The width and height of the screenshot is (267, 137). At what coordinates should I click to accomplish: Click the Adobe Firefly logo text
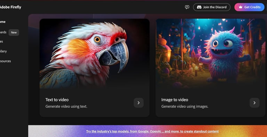[10, 7]
